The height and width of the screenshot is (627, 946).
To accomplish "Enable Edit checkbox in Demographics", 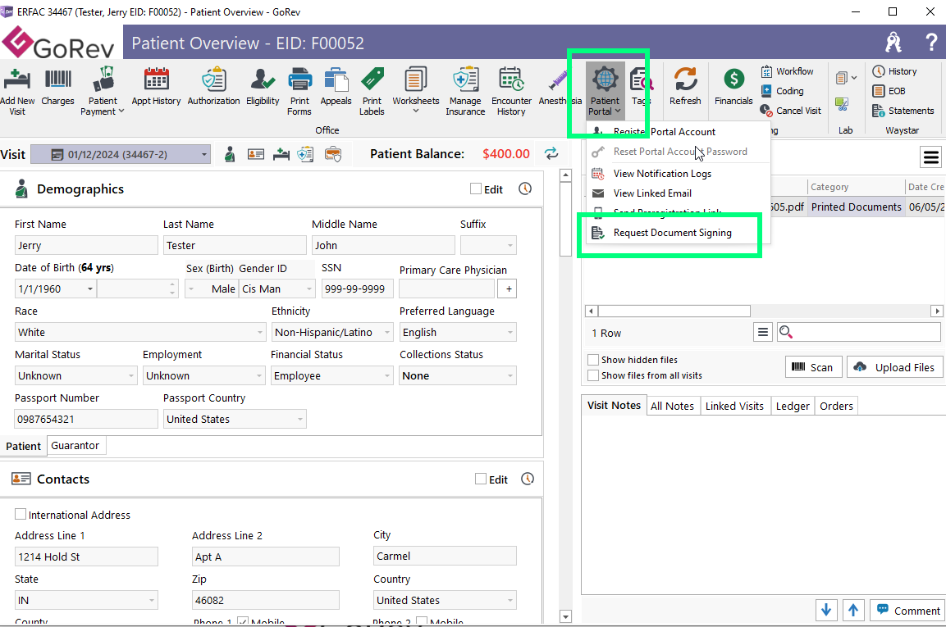I will coord(476,189).
